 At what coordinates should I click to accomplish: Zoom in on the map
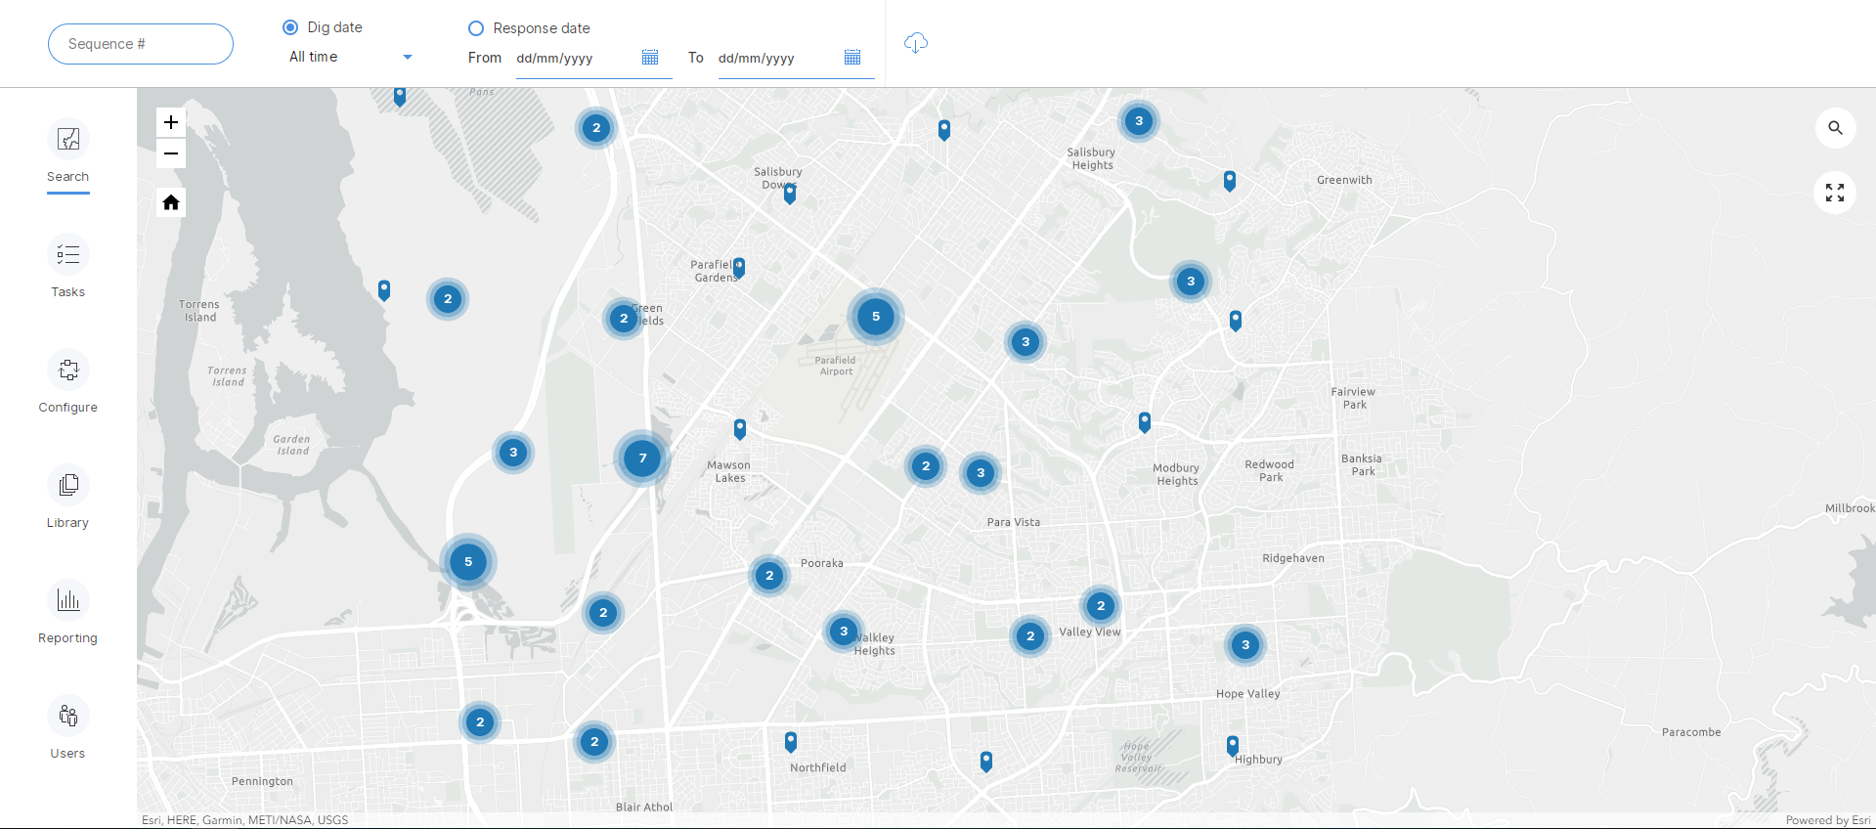tap(171, 122)
